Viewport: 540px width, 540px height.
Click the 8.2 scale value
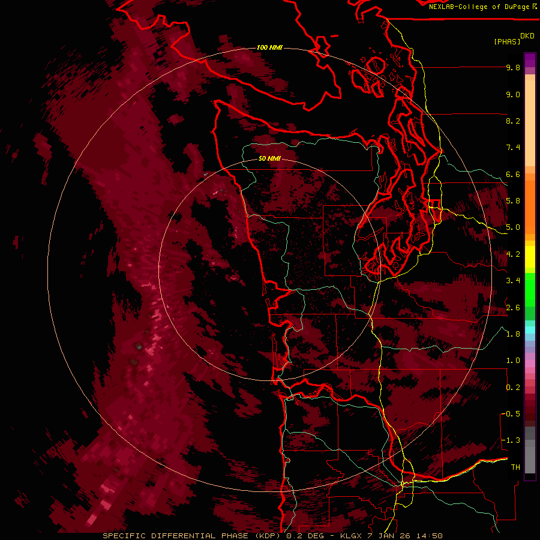point(513,121)
